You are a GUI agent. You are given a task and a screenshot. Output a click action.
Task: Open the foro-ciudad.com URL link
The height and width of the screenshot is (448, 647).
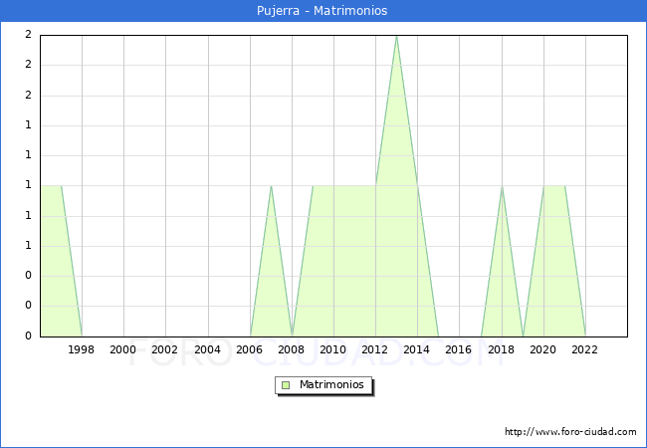click(570, 432)
